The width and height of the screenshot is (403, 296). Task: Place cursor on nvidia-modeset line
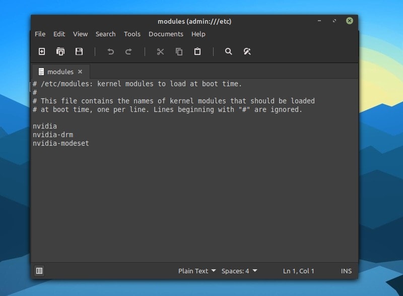coord(61,143)
